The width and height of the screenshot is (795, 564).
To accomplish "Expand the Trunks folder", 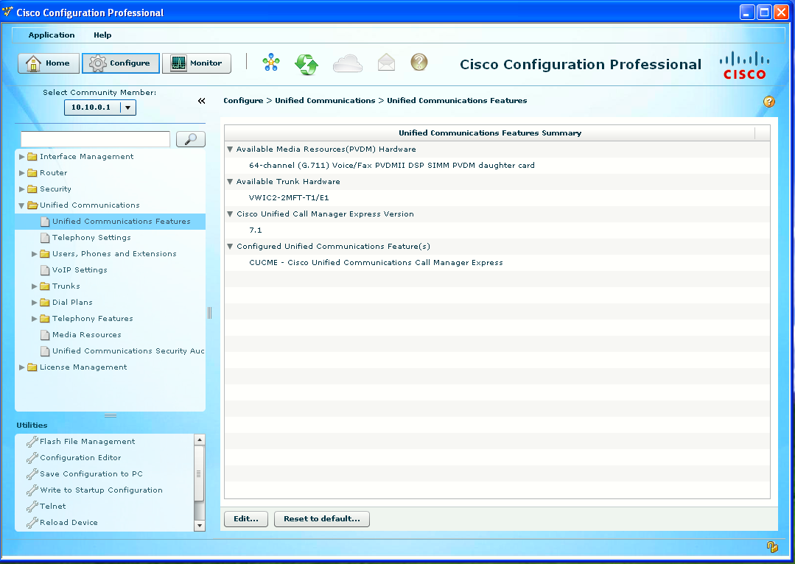I will (x=35, y=286).
